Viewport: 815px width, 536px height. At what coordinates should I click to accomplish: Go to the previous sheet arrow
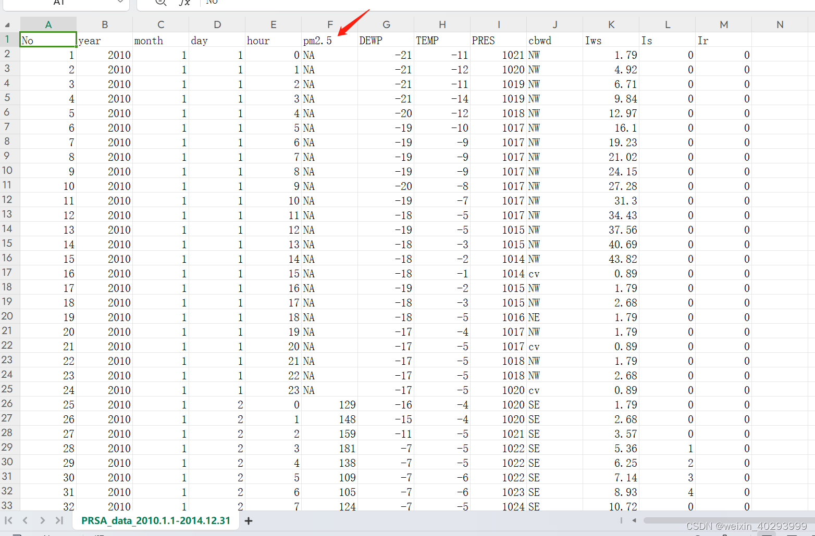point(25,520)
